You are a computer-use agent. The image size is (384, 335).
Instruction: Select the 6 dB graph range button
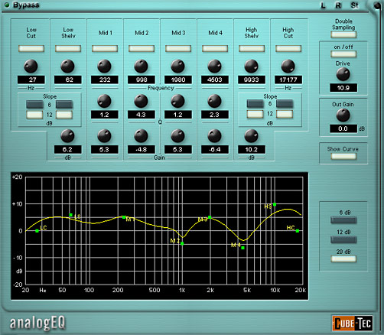343,220
